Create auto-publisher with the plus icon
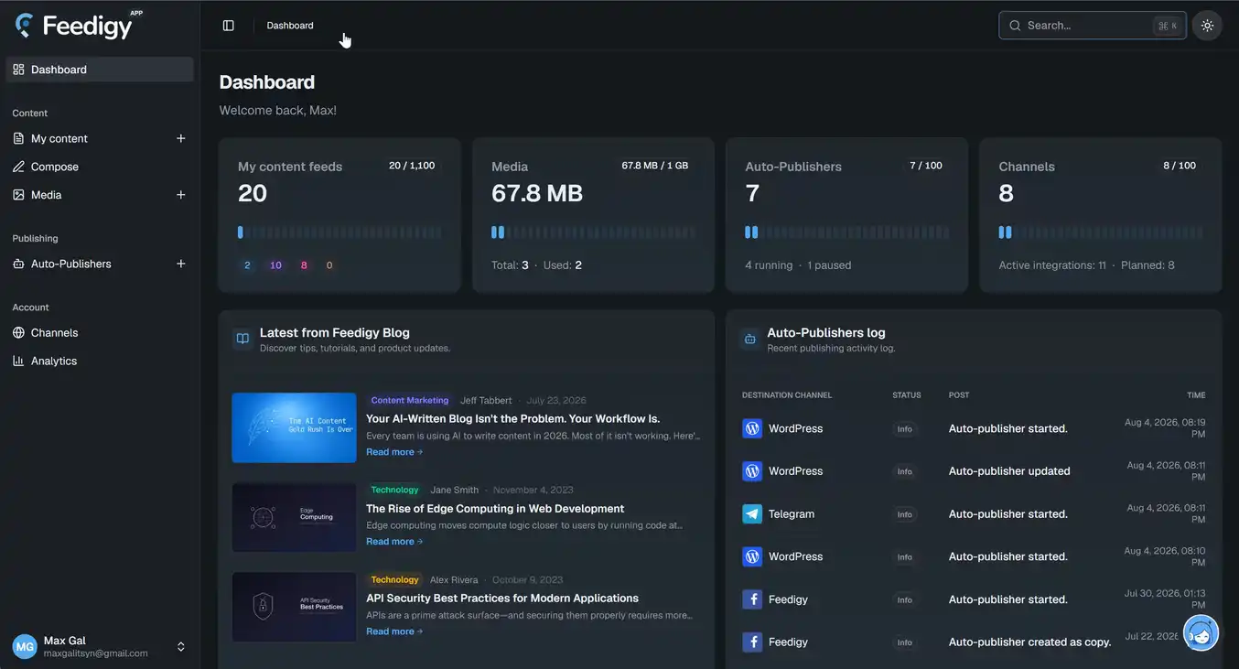This screenshot has width=1239, height=669. [180, 264]
